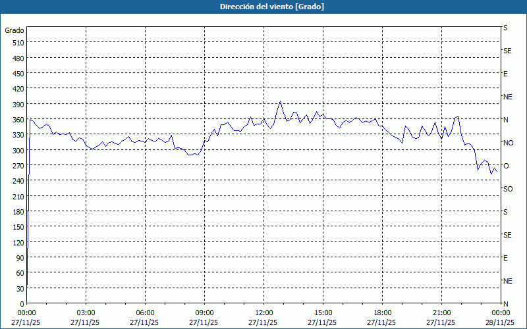This screenshot has width=527, height=329.
Task: Click the chart title Dirección del viento
Action: [263, 7]
